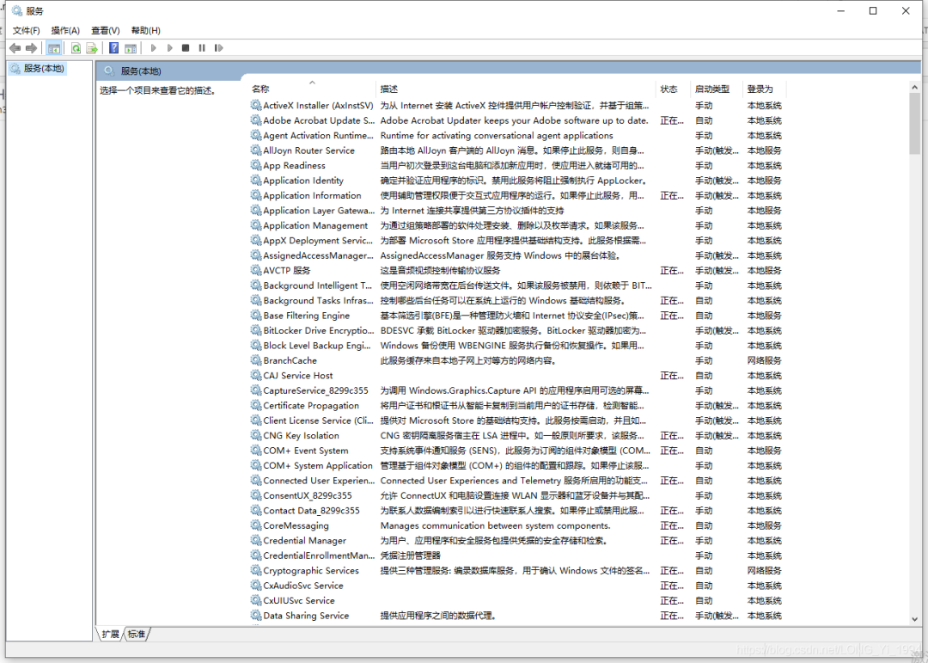Switch to the 标准 tab at bottom

coord(135,633)
